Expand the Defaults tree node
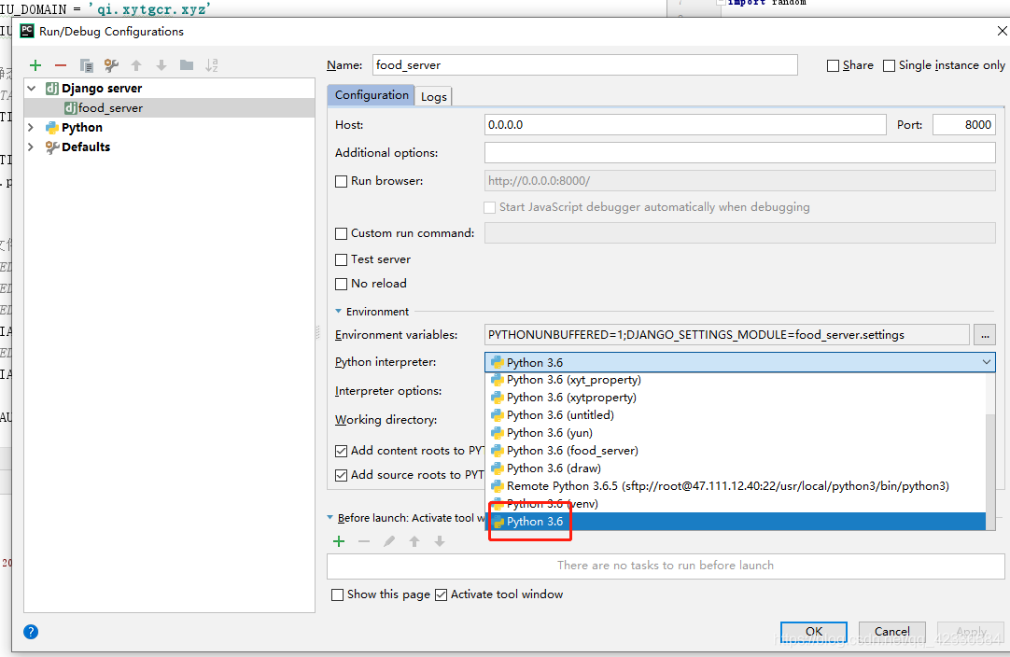Screen dimensions: 1010x657 [x=31, y=147]
